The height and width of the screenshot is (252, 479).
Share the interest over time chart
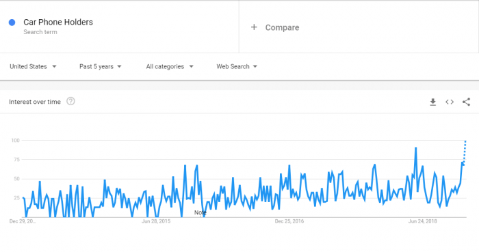coord(466,102)
